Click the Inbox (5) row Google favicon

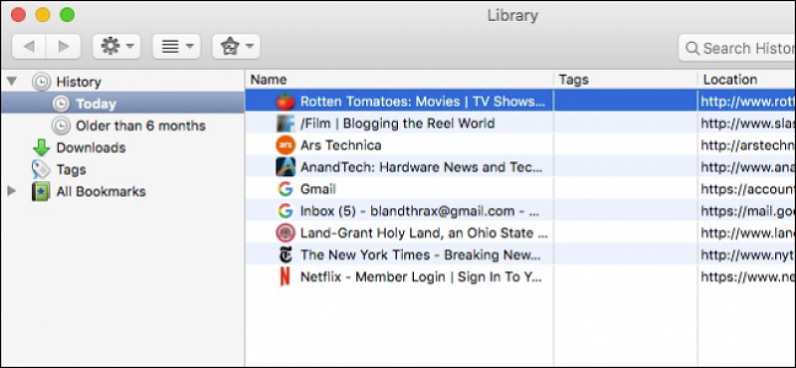click(x=286, y=211)
